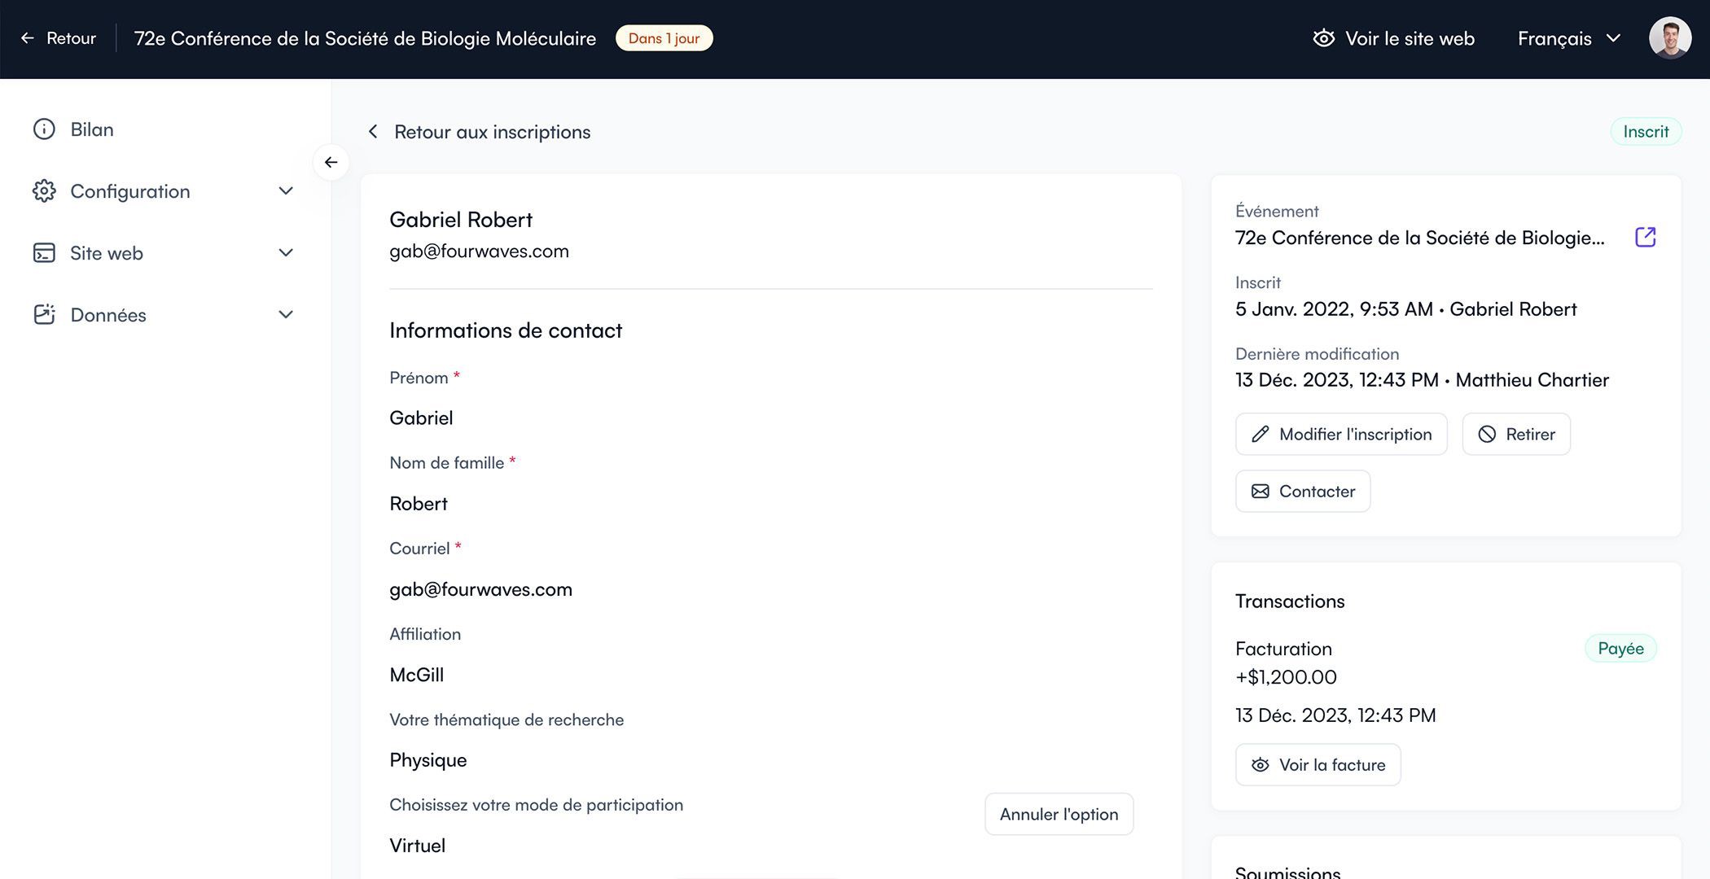
Task: Open the Français language dropdown
Action: 1568,38
